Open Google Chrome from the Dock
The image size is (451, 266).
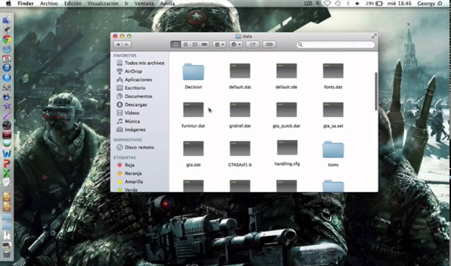7,40
